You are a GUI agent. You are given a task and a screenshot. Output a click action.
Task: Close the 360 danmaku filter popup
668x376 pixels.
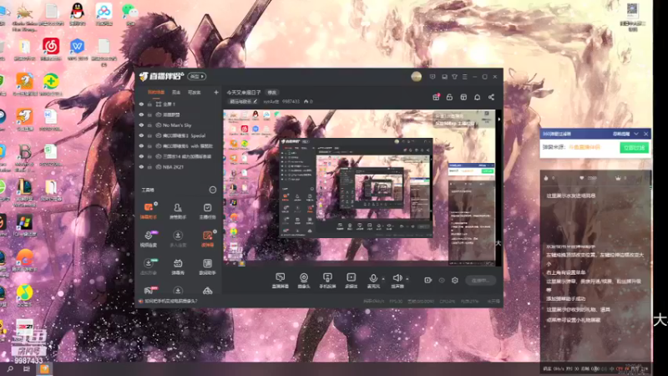pos(645,134)
